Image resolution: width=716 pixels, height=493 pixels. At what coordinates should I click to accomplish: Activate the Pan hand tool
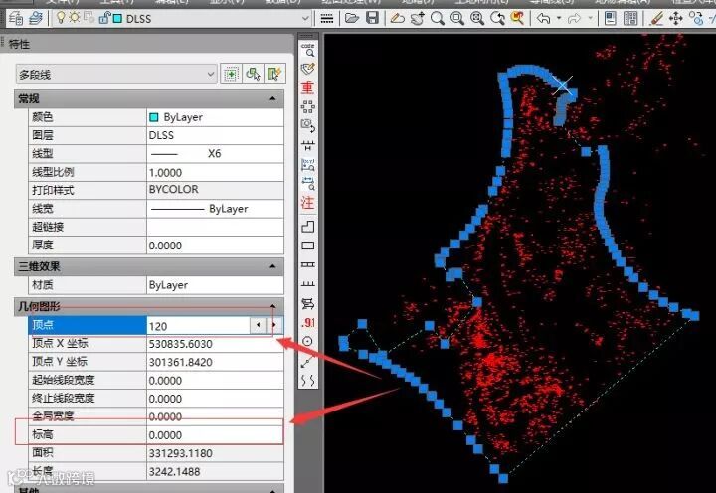coord(417,18)
